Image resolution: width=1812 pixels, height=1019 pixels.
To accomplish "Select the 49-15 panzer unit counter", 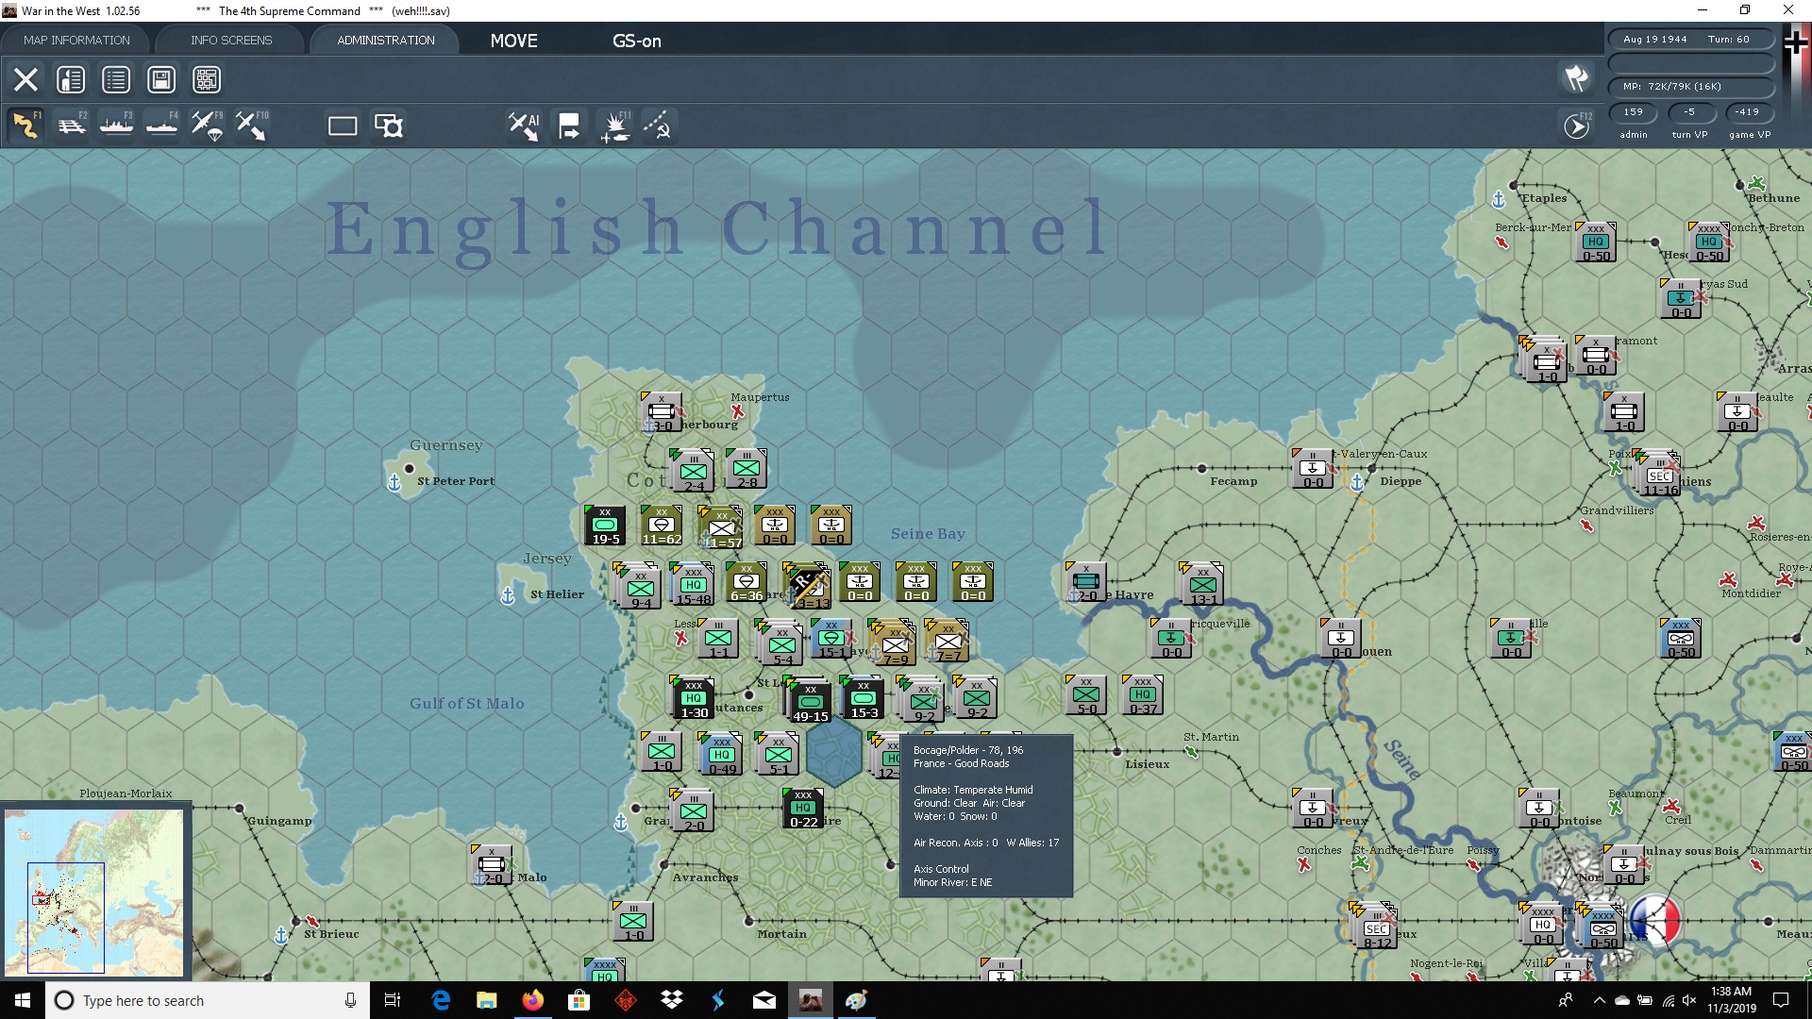I will pos(810,701).
